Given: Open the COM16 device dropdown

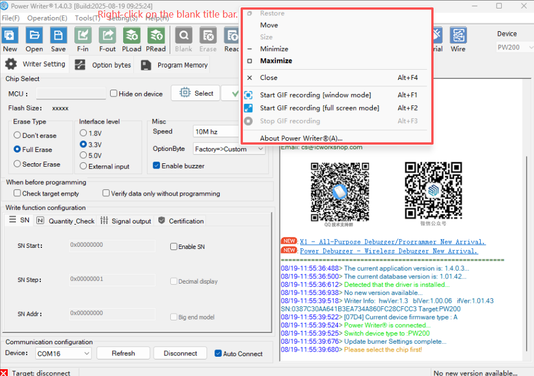Looking at the screenshot, I should click(x=63, y=353).
